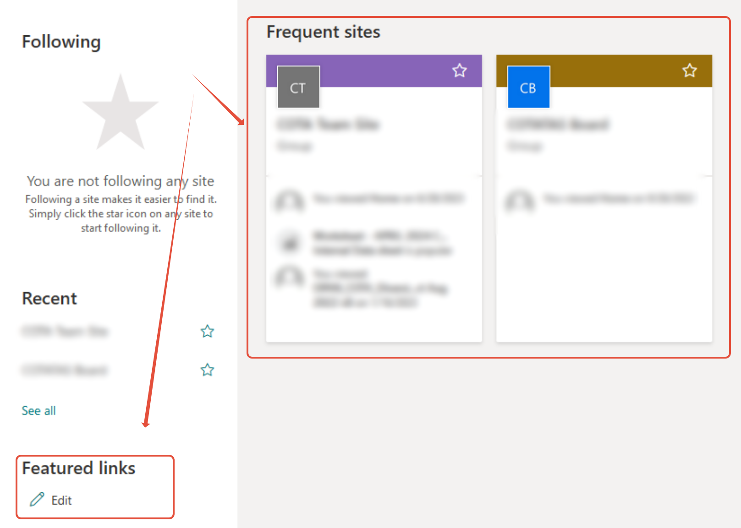The height and width of the screenshot is (528, 741).
Task: Open the blue CB site tile icon
Action: tap(528, 87)
